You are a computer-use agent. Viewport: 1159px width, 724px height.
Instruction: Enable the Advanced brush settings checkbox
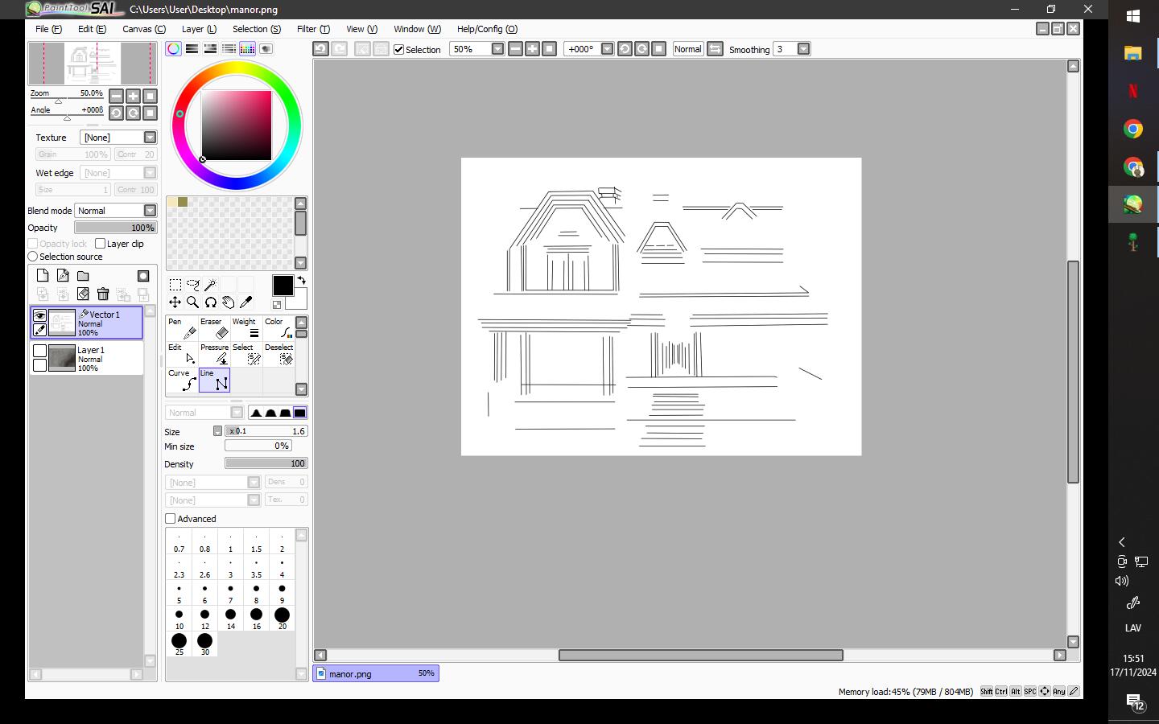[x=171, y=519]
